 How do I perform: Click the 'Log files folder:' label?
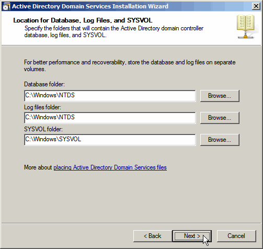click(x=42, y=107)
